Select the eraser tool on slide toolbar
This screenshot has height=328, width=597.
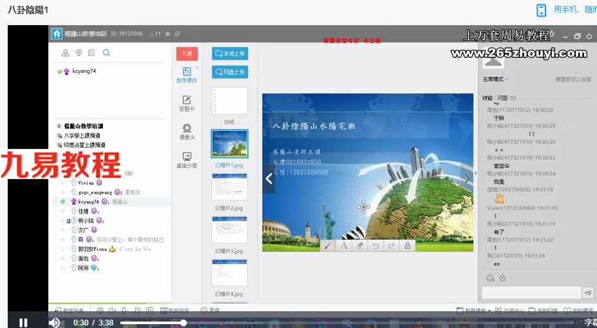[x=360, y=246]
